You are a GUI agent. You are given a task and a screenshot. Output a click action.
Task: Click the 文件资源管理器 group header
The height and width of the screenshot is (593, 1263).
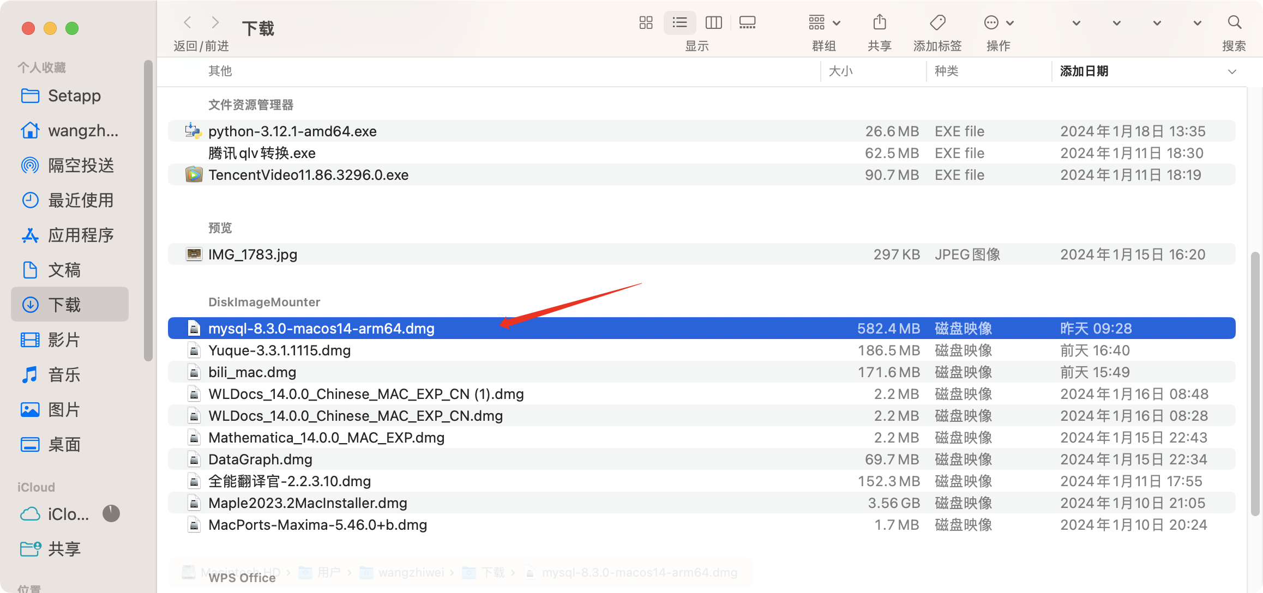(251, 105)
